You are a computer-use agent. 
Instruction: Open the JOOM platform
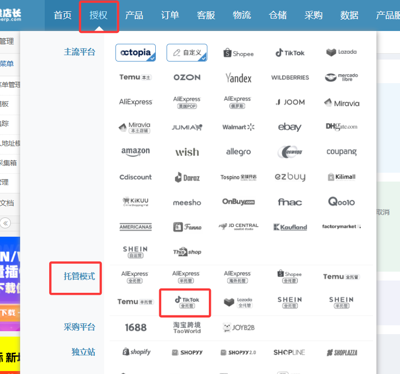(x=290, y=102)
